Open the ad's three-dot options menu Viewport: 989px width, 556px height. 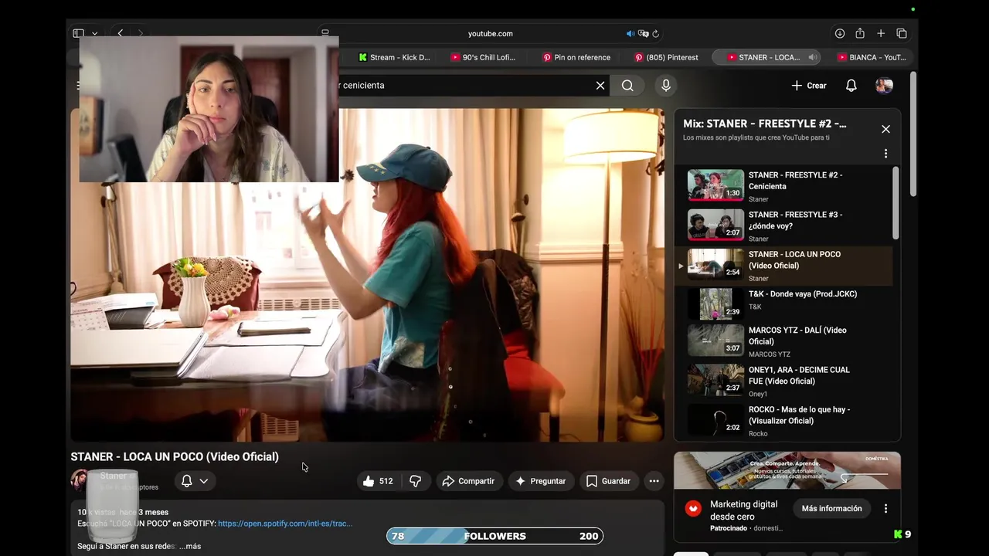coord(885,509)
